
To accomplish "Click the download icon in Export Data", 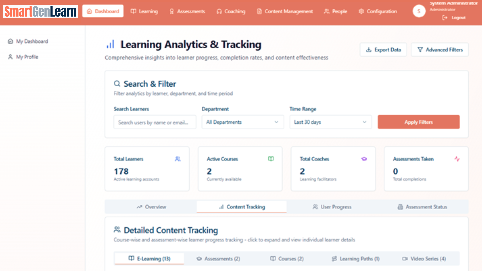I will tap(369, 50).
